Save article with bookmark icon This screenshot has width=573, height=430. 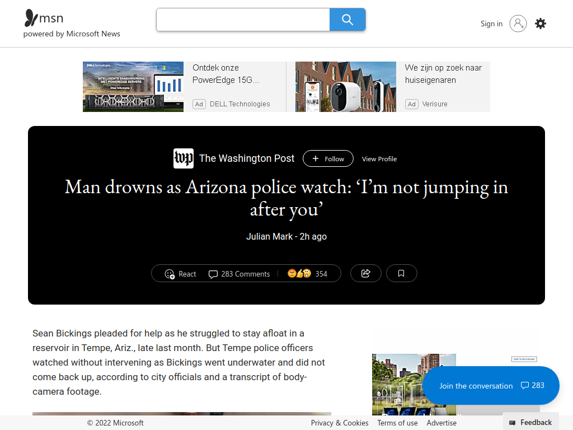[401, 273]
